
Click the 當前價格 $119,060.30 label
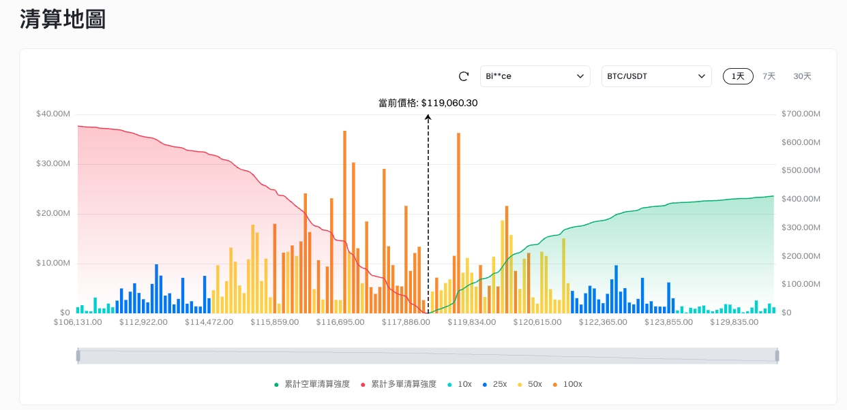click(428, 103)
